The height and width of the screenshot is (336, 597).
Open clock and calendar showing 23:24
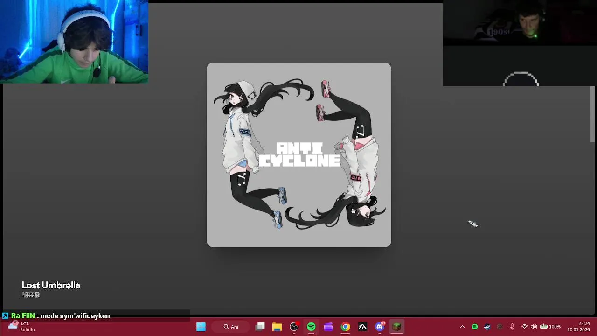tap(578, 327)
